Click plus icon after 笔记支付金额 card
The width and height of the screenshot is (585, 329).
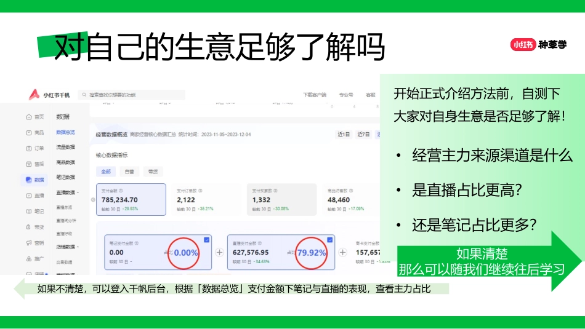coord(219,252)
